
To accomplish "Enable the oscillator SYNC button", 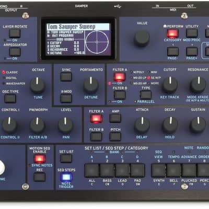I will (x=66, y=77).
